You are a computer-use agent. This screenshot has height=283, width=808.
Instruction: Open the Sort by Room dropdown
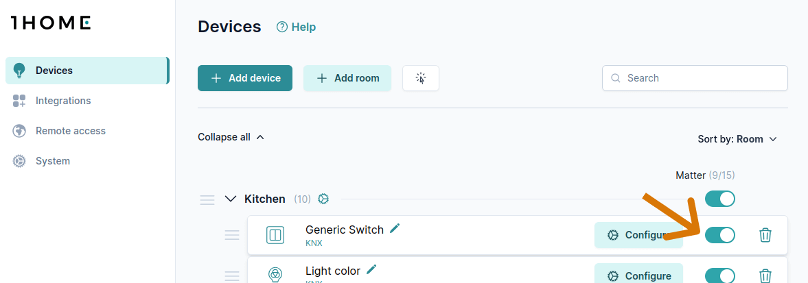pyautogui.click(x=737, y=139)
